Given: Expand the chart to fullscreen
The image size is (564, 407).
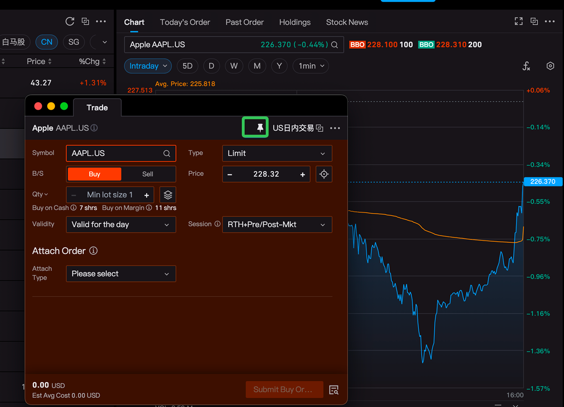Looking at the screenshot, I should tap(519, 22).
